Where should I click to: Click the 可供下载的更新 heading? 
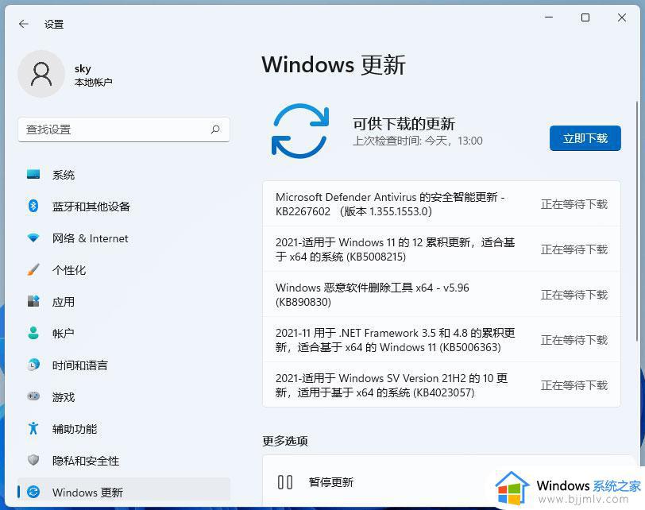pos(404,123)
